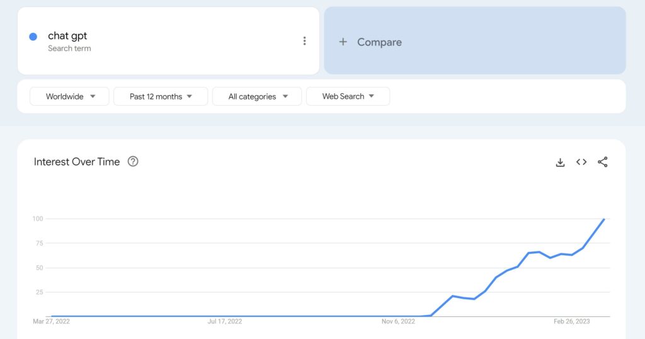This screenshot has width=645, height=339.
Task: Click the plus icon beside Compare
Action: (x=343, y=42)
